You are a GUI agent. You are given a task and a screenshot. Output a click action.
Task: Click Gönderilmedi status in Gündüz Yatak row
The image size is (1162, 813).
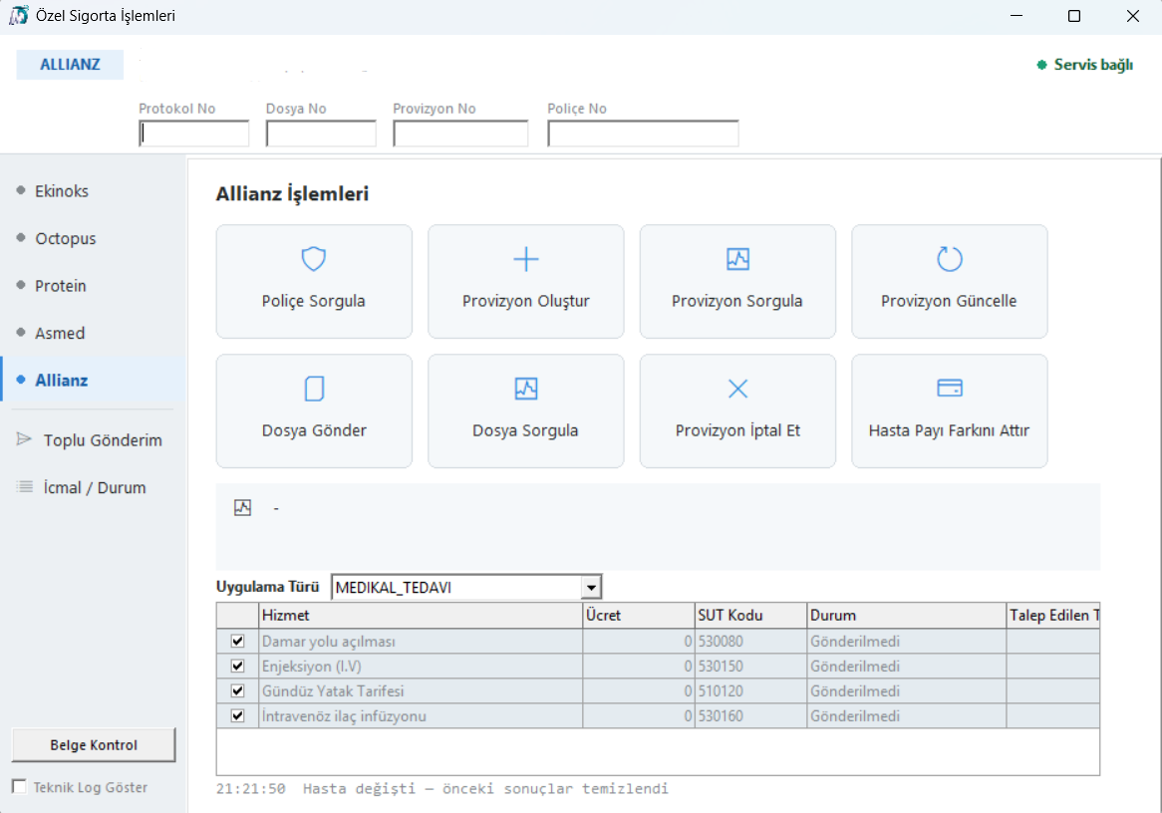(906, 690)
